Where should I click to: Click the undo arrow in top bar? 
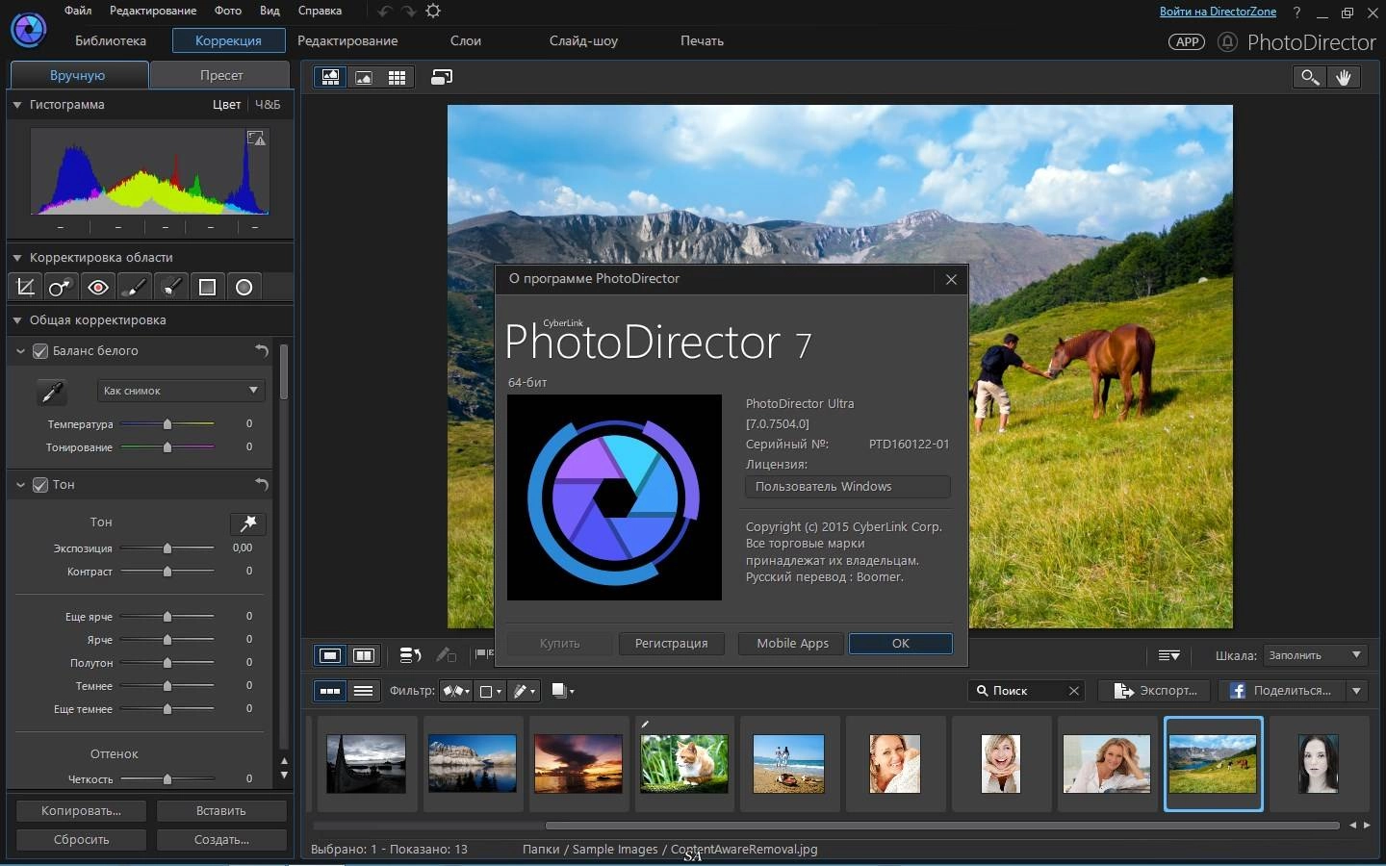pos(385,12)
